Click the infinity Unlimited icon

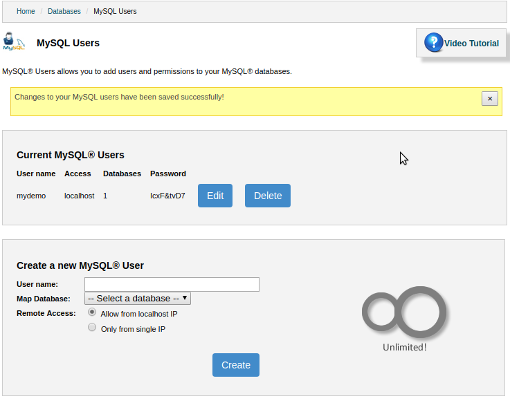tap(404, 312)
